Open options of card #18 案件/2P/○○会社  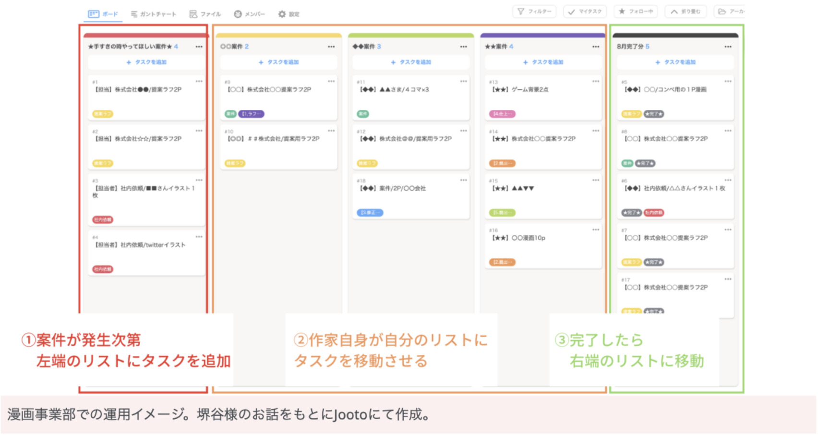point(463,180)
